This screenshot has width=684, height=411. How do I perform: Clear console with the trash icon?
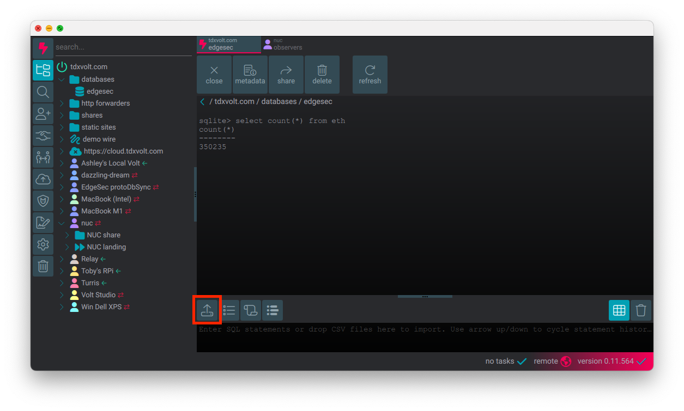(x=641, y=310)
